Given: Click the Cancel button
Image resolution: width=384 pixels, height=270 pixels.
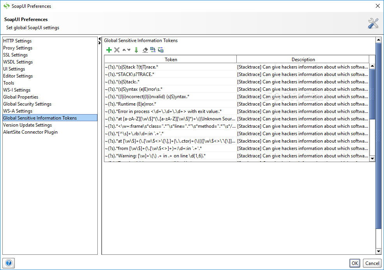Looking at the screenshot, I should (372, 263).
